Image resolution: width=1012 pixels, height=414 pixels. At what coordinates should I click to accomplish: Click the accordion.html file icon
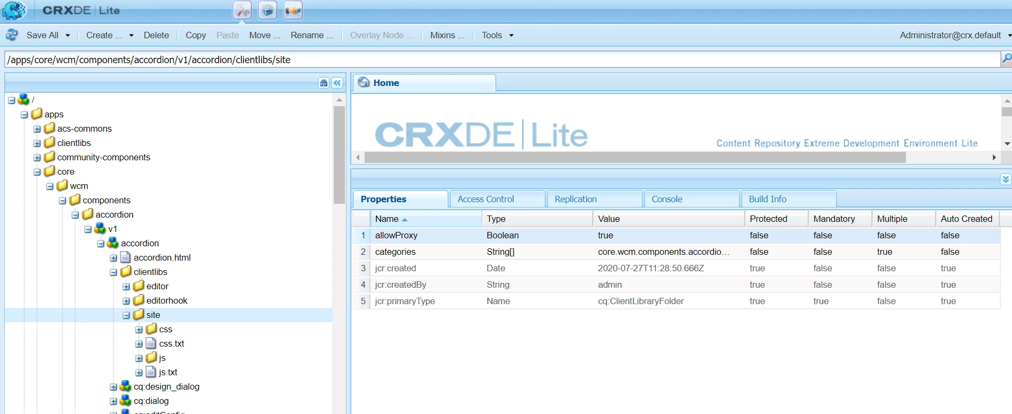tap(126, 257)
